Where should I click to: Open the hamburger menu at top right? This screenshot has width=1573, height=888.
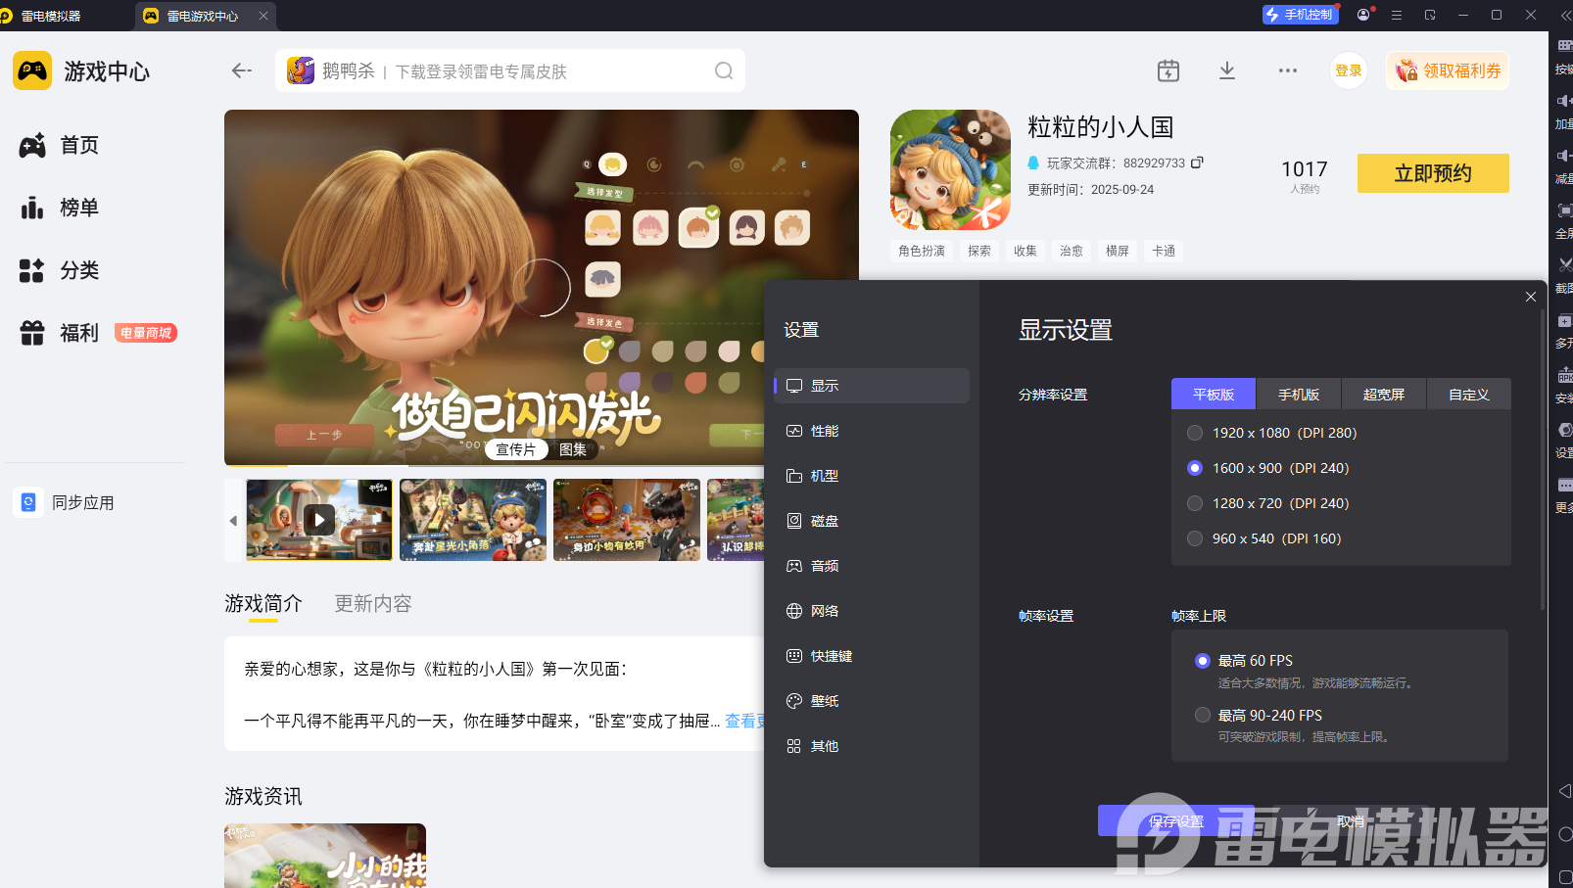(x=1396, y=14)
